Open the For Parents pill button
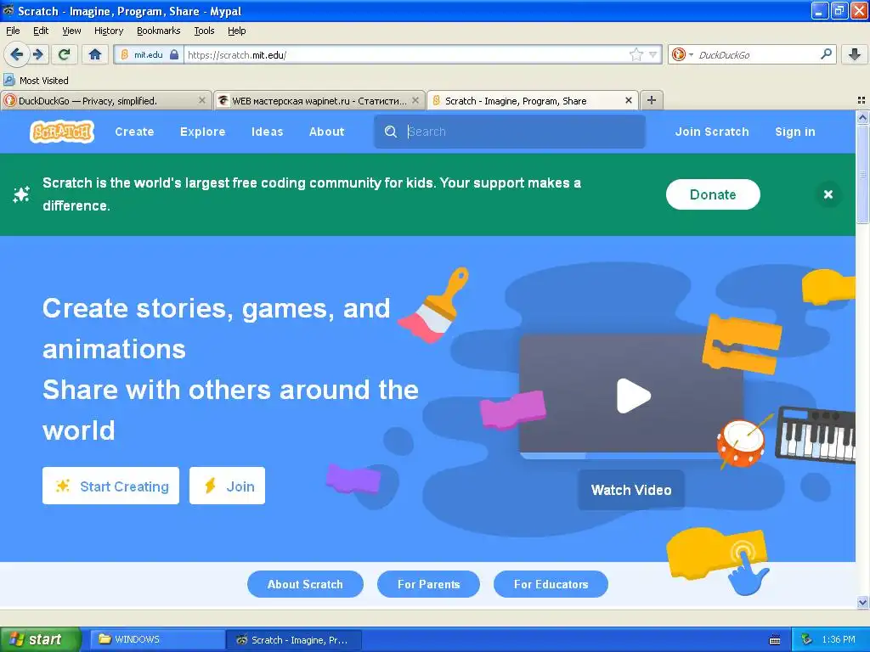This screenshot has height=652, width=870. coord(428,584)
